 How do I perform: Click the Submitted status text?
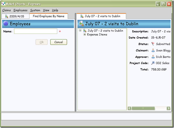tap(163, 44)
